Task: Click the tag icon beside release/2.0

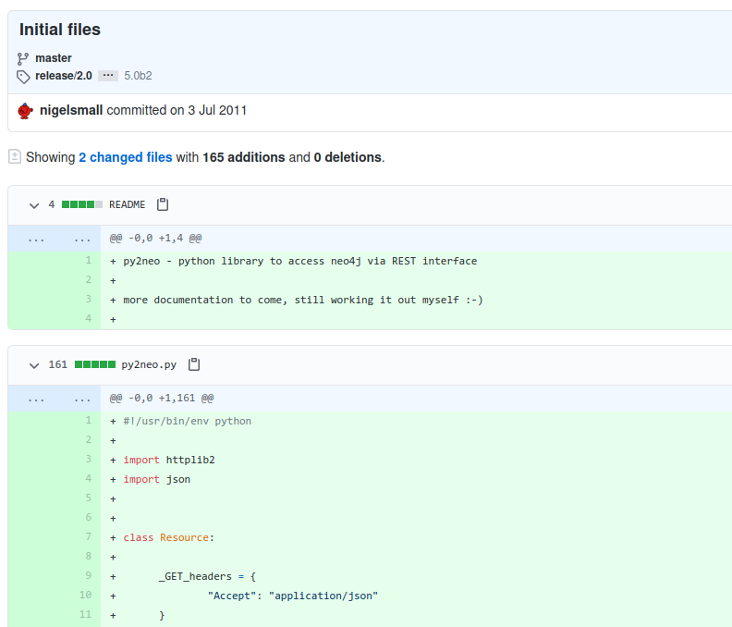Action: click(x=23, y=77)
